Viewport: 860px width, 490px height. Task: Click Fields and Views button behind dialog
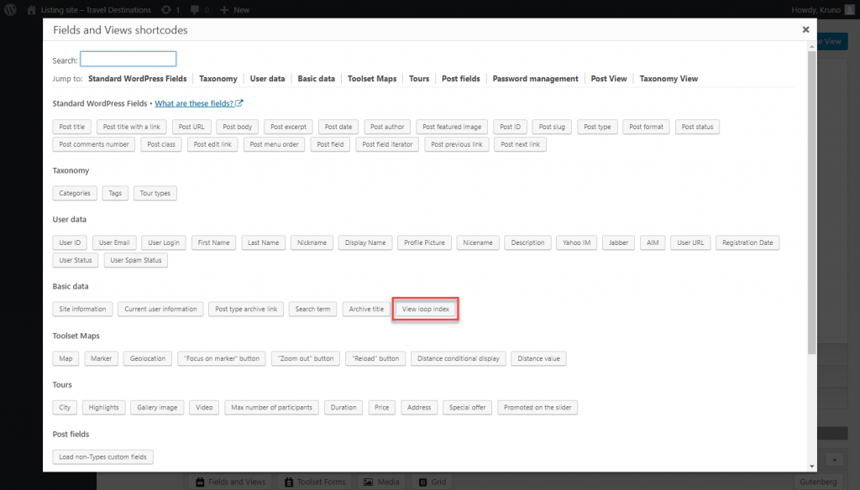pos(231,482)
